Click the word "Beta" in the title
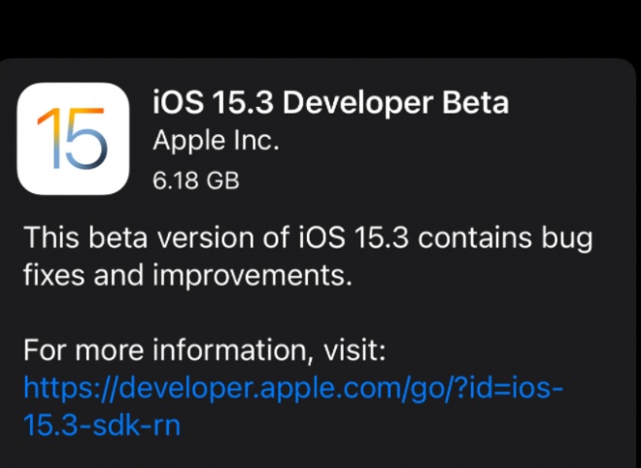The height and width of the screenshot is (468, 641). [x=476, y=103]
